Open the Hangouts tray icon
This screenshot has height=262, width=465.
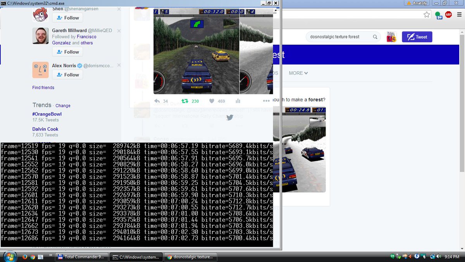click(x=393, y=256)
